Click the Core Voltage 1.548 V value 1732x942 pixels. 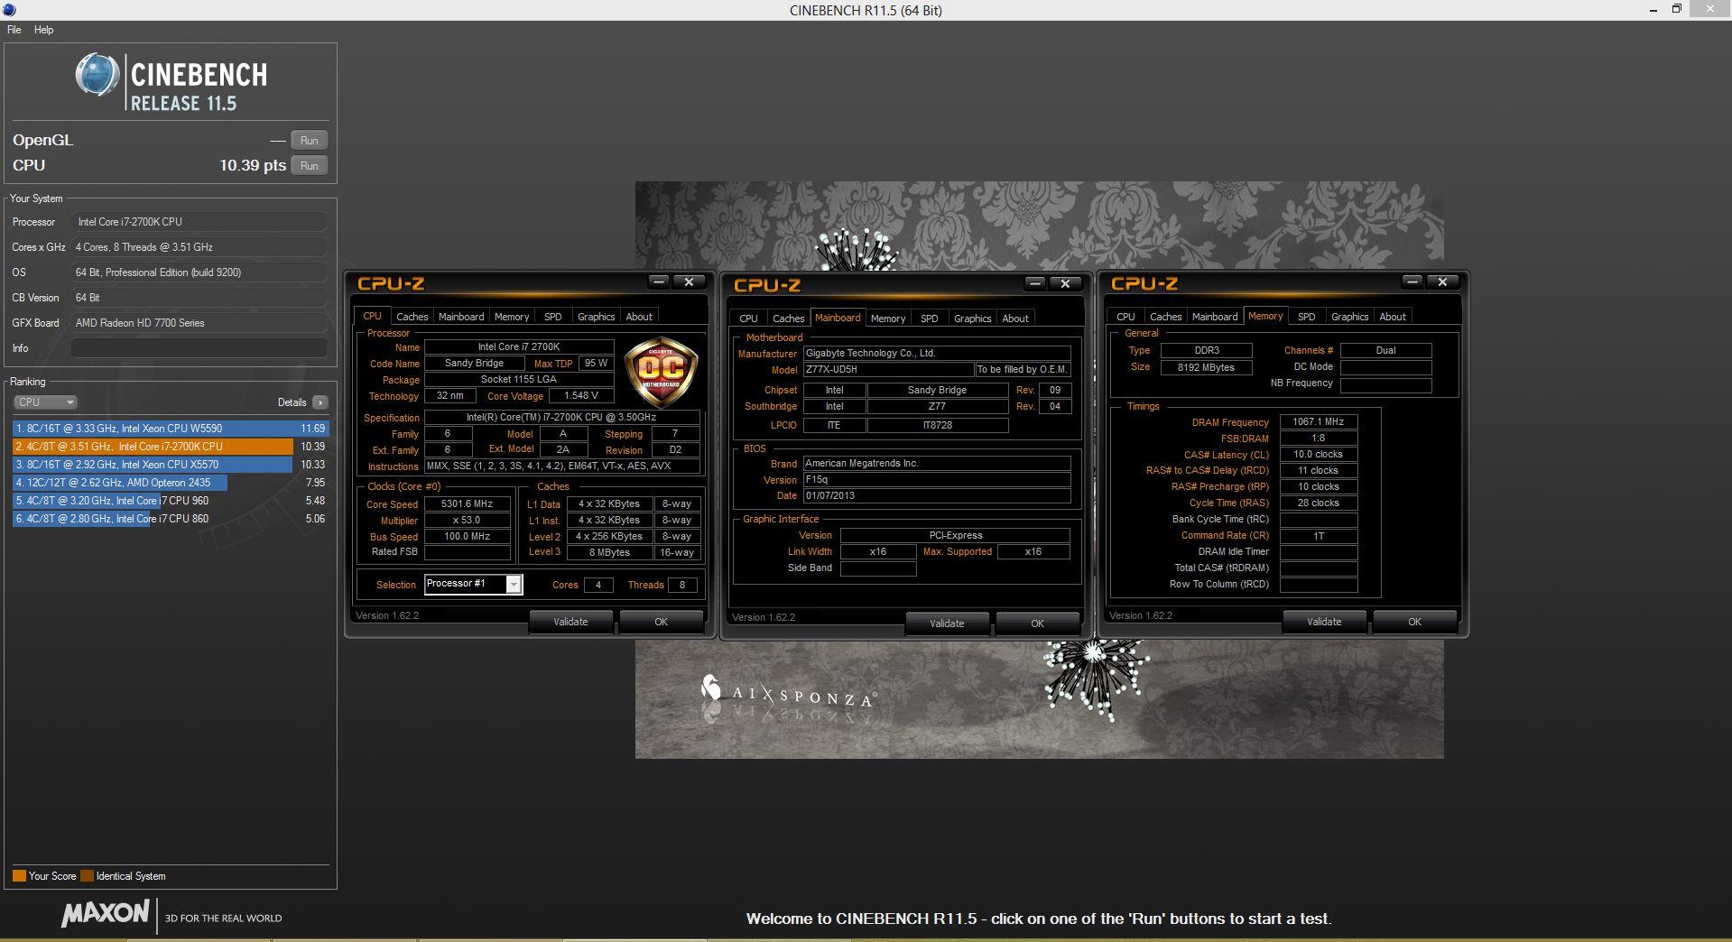pos(581,396)
